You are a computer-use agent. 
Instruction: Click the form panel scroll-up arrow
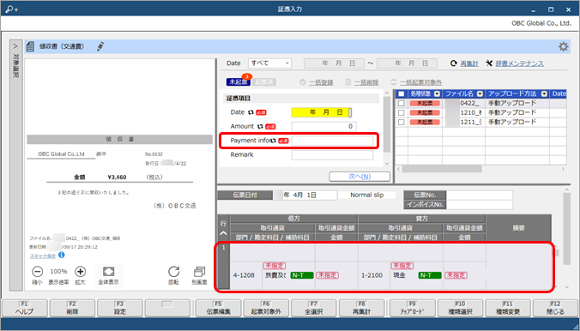point(387,93)
